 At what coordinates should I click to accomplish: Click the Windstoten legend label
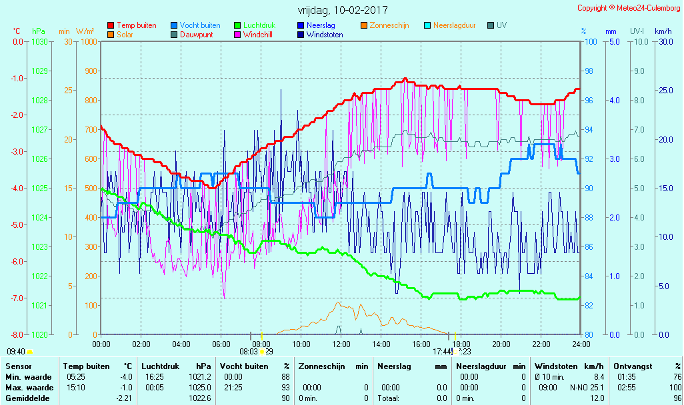[x=325, y=35]
